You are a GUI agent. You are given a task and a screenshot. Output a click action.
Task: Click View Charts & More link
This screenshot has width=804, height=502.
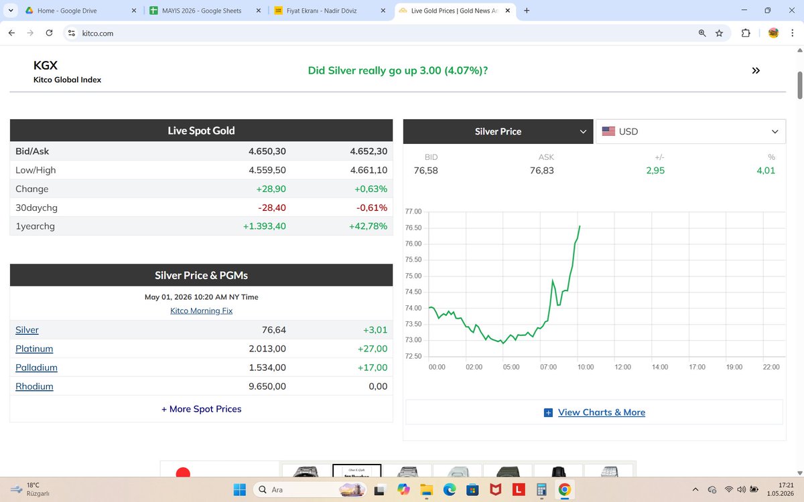point(602,412)
